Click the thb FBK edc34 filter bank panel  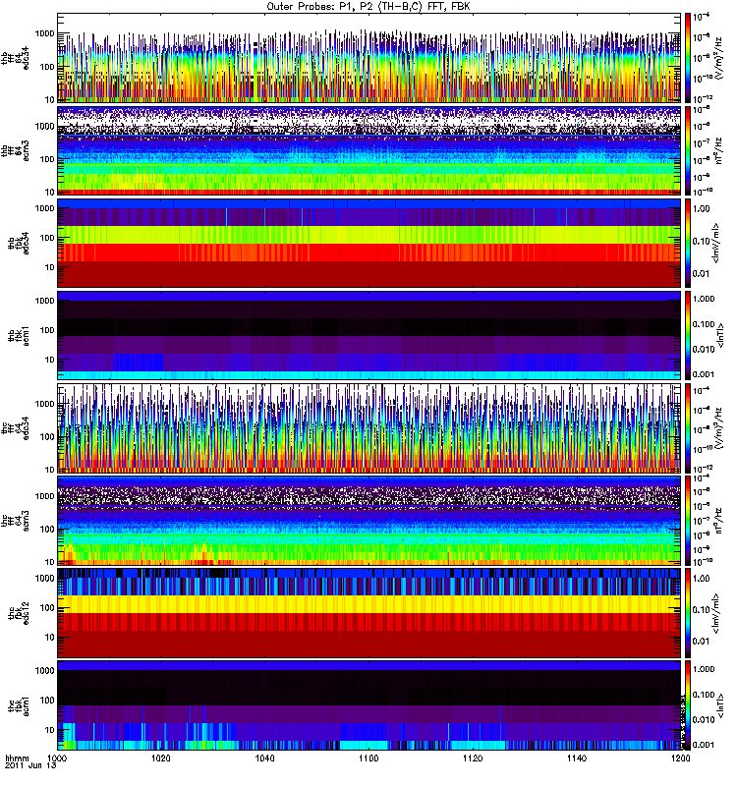tap(368, 243)
